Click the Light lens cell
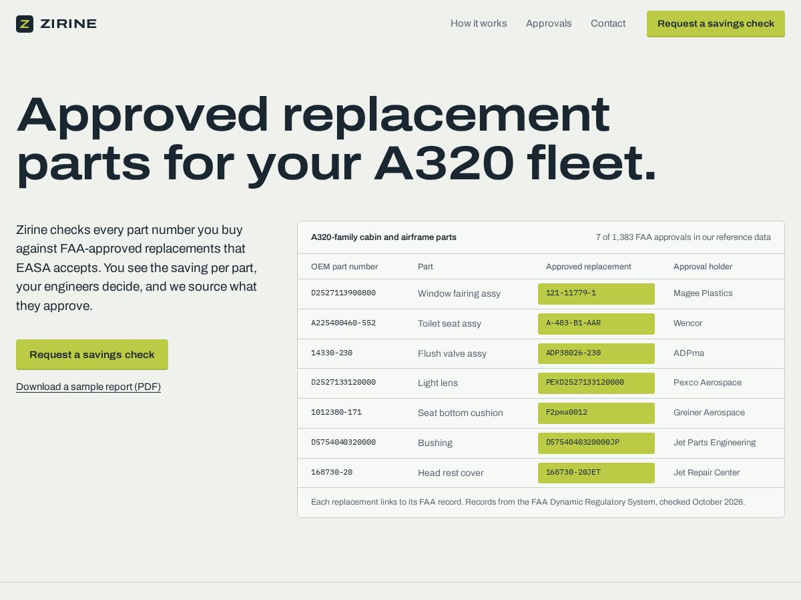Screen dimensions: 801x600 tap(438, 383)
